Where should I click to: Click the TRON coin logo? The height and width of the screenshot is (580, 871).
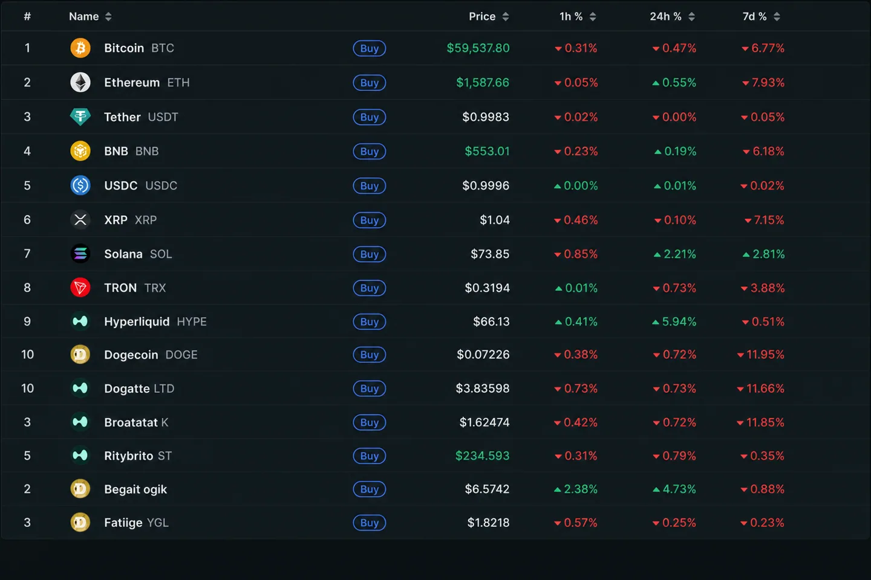[80, 288]
